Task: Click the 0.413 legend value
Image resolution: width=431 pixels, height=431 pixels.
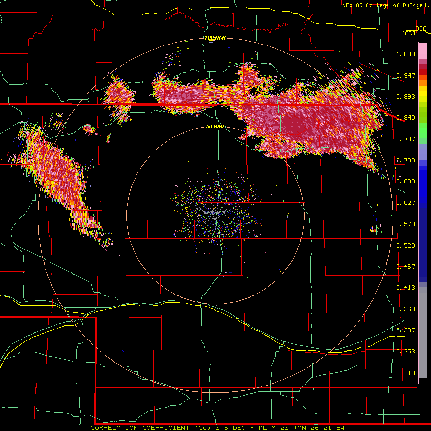Action: click(406, 288)
